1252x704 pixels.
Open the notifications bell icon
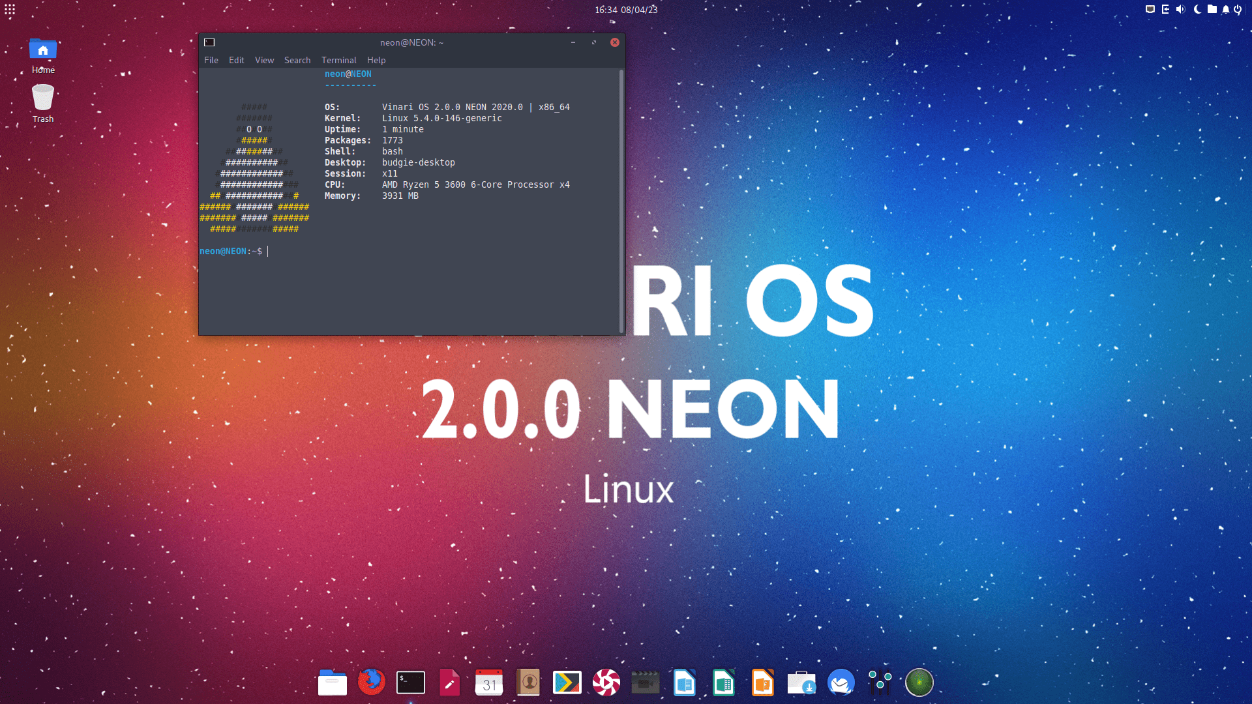pos(1225,9)
